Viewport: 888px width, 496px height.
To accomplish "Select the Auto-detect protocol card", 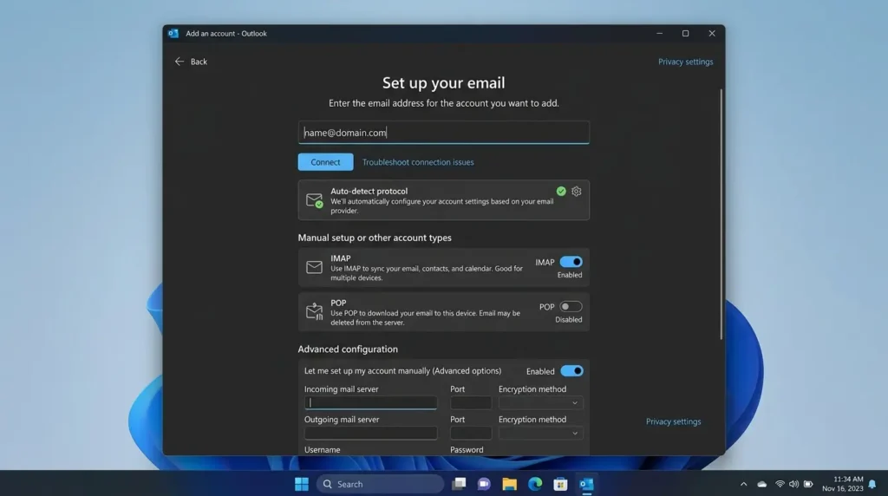I will tap(443, 200).
